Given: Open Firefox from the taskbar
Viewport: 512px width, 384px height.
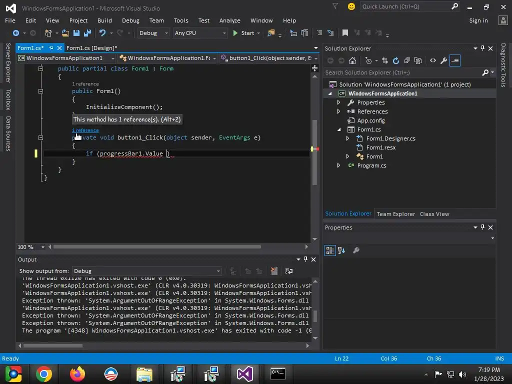Looking at the screenshot, I should click(x=77, y=374).
